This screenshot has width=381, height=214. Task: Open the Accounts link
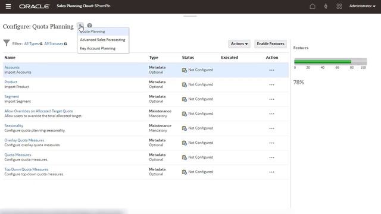(12, 67)
